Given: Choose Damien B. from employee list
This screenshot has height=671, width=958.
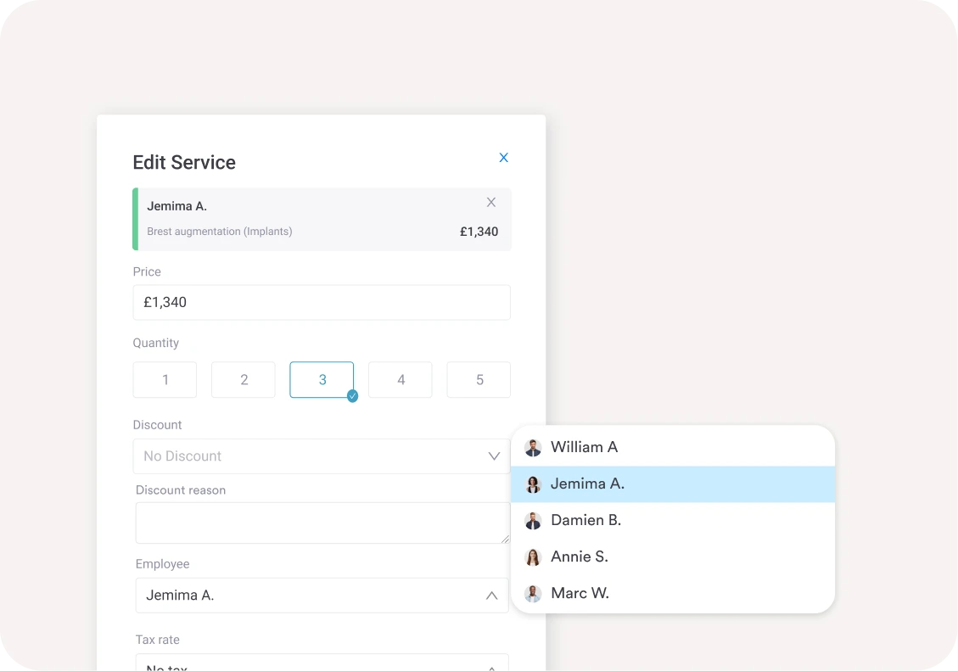Looking at the screenshot, I should [x=585, y=520].
